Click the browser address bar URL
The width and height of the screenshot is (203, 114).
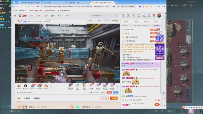(73, 7)
